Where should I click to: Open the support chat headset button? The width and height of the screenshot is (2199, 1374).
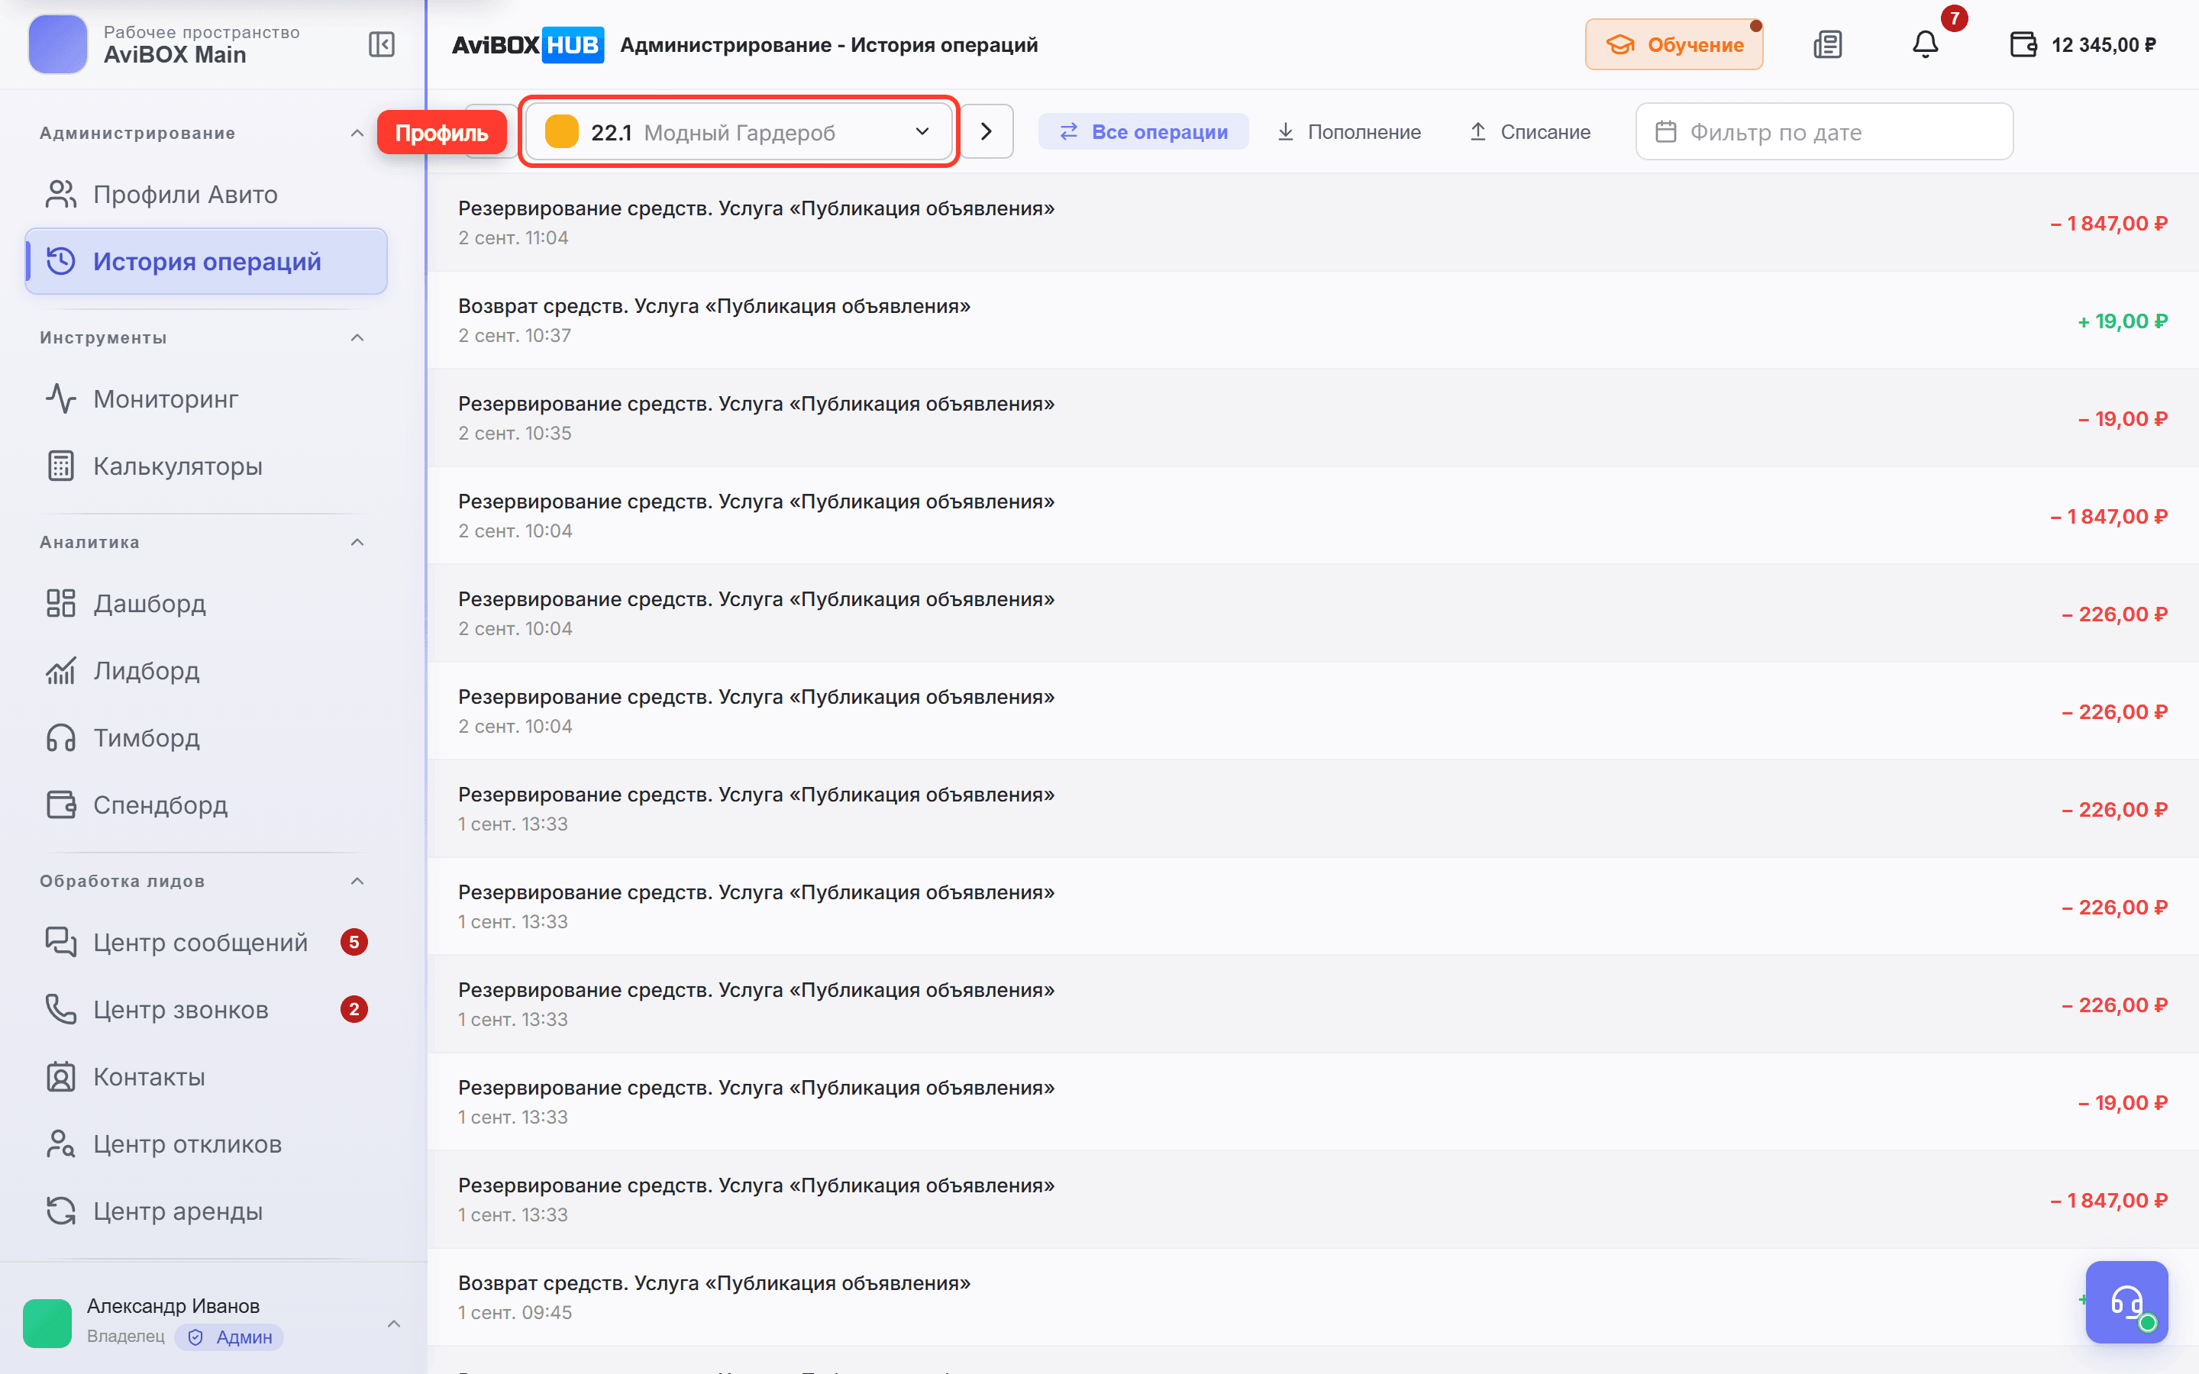coord(2126,1301)
